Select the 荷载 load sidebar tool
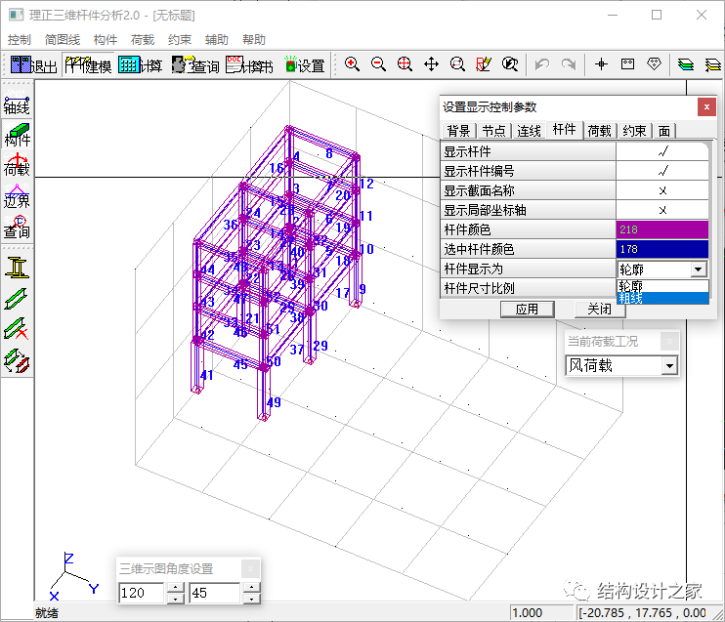 click(x=18, y=164)
